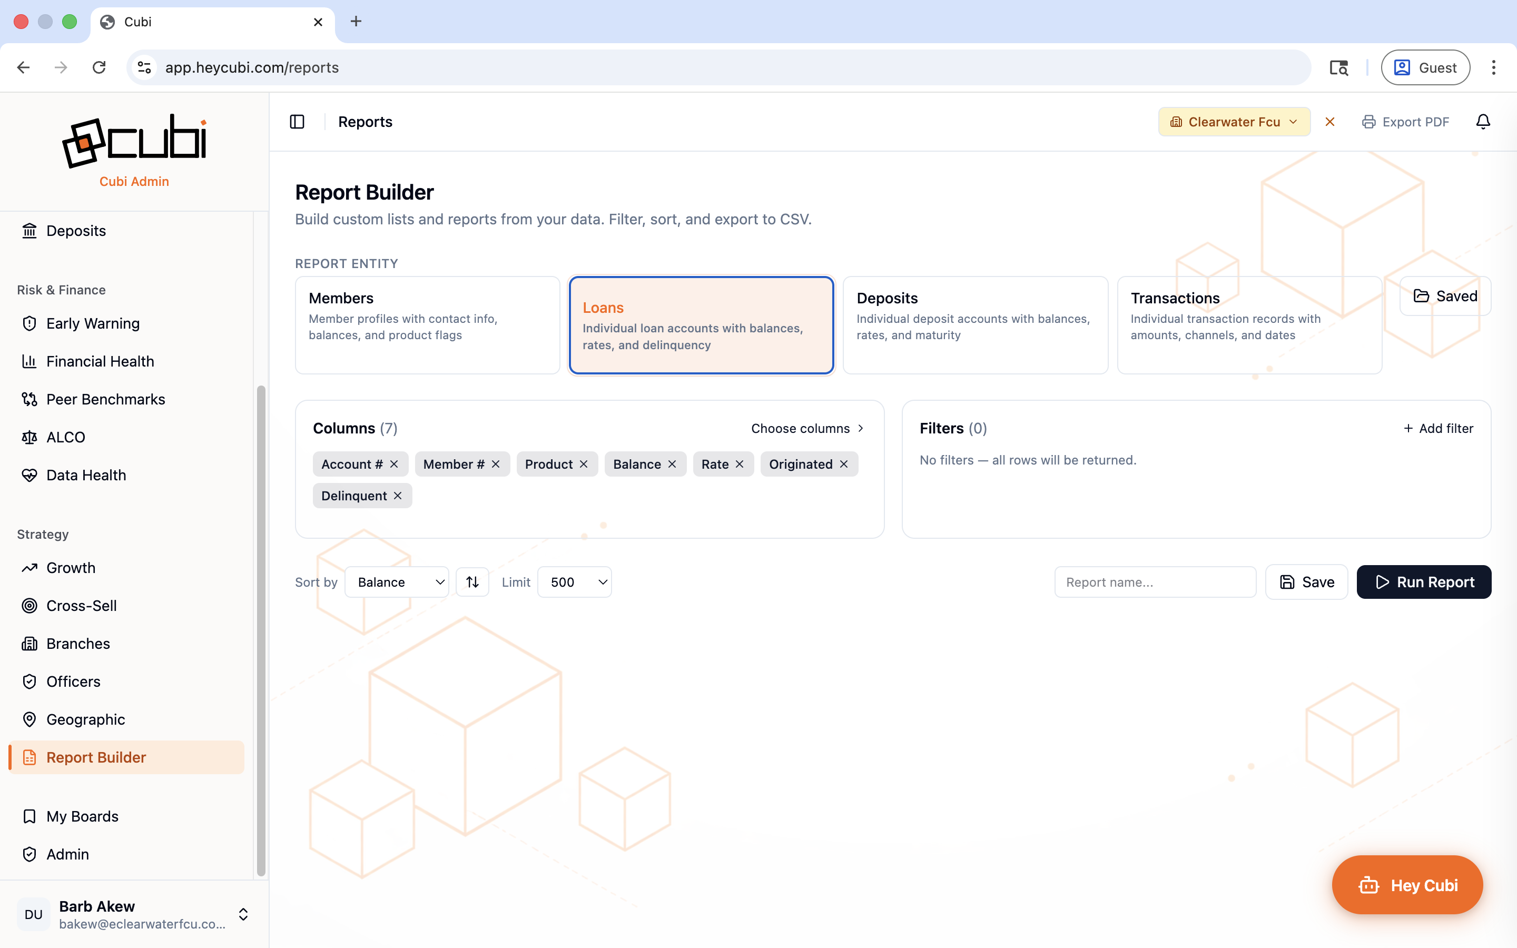Switch report entity to Deposits
This screenshot has height=948, width=1517.
[x=975, y=325]
